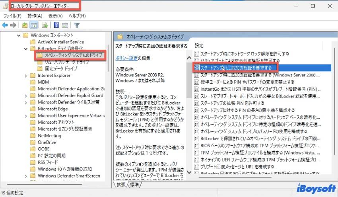Select リムーバブル データ ドライブ in the tree
The image size is (338, 197).
tap(67, 62)
